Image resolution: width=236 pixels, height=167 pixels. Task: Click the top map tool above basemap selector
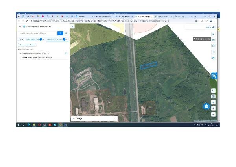(213, 34)
